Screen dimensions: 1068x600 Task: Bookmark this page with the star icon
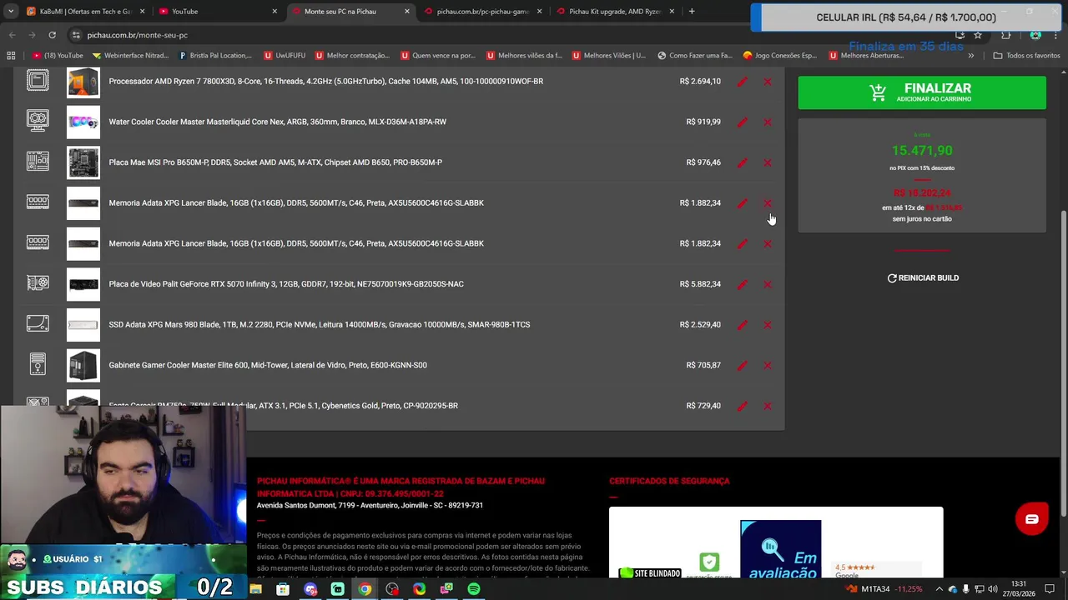point(978,35)
